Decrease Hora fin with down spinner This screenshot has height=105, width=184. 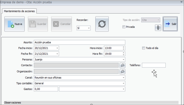123,55
